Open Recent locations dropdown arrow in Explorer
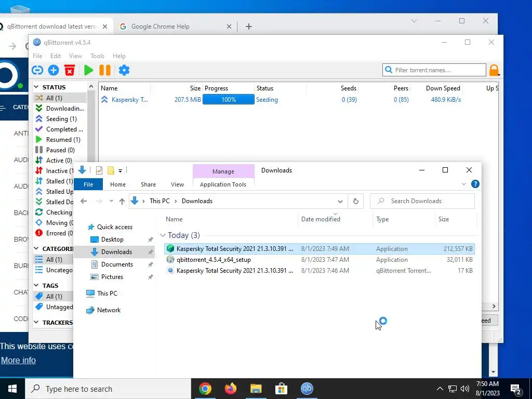 pos(111,201)
